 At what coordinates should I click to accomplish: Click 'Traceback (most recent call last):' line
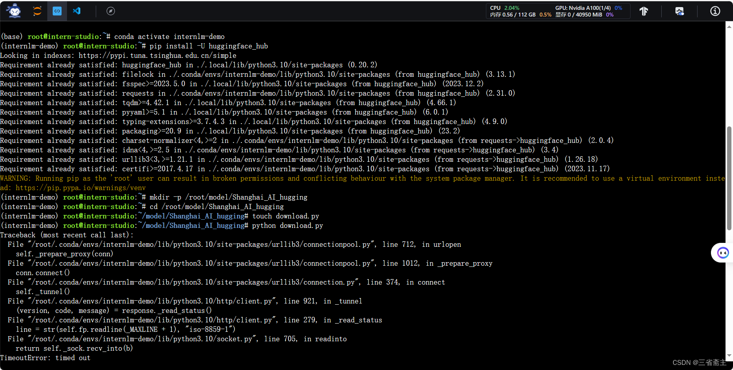click(x=67, y=235)
